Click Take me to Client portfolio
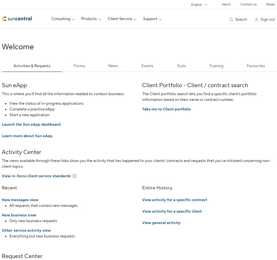Viewport: 277px width, 260px height. [167, 109]
